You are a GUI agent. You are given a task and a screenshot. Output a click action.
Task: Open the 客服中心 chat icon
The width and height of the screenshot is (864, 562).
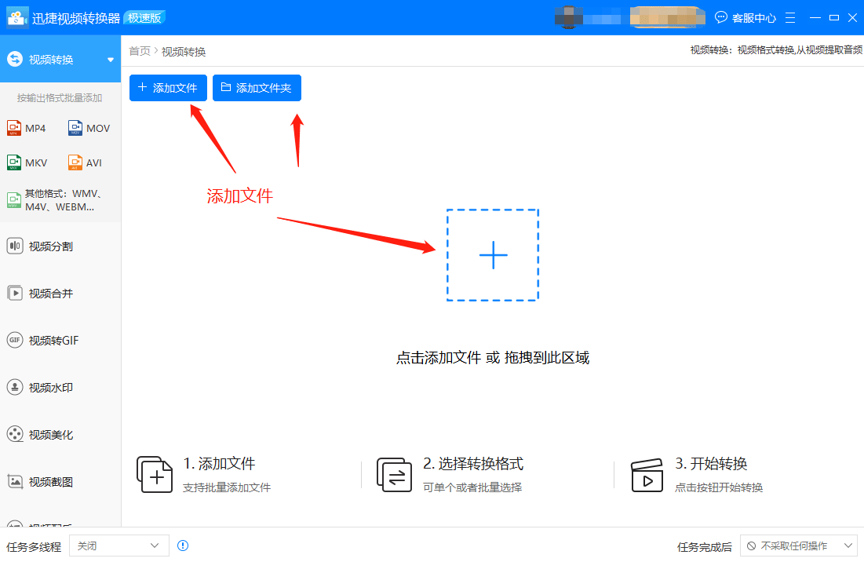click(x=720, y=17)
